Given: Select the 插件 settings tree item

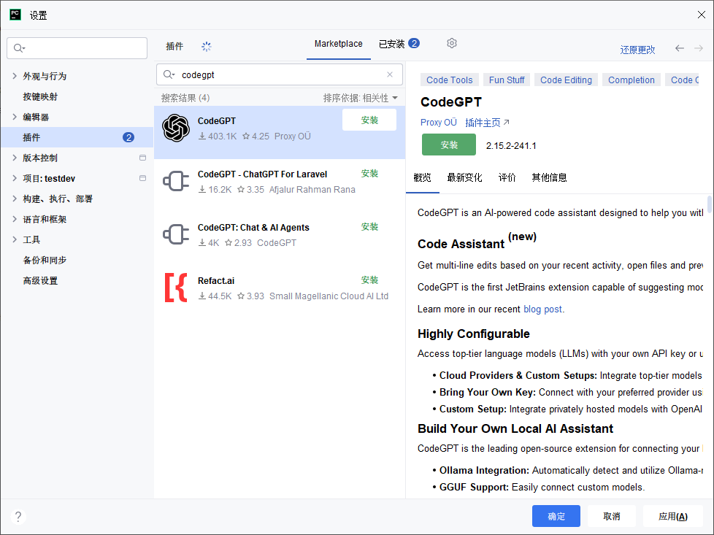Looking at the screenshot, I should click(x=77, y=137).
